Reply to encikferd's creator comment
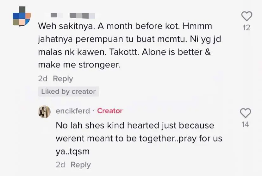The width and height of the screenshot is (262, 176). [80, 165]
